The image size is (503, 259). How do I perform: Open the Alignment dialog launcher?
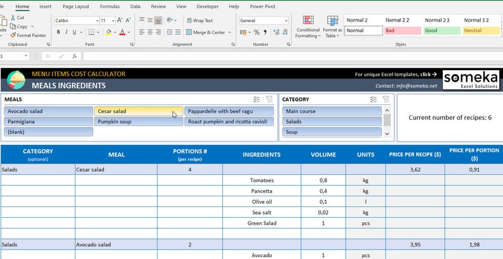[x=233, y=44]
